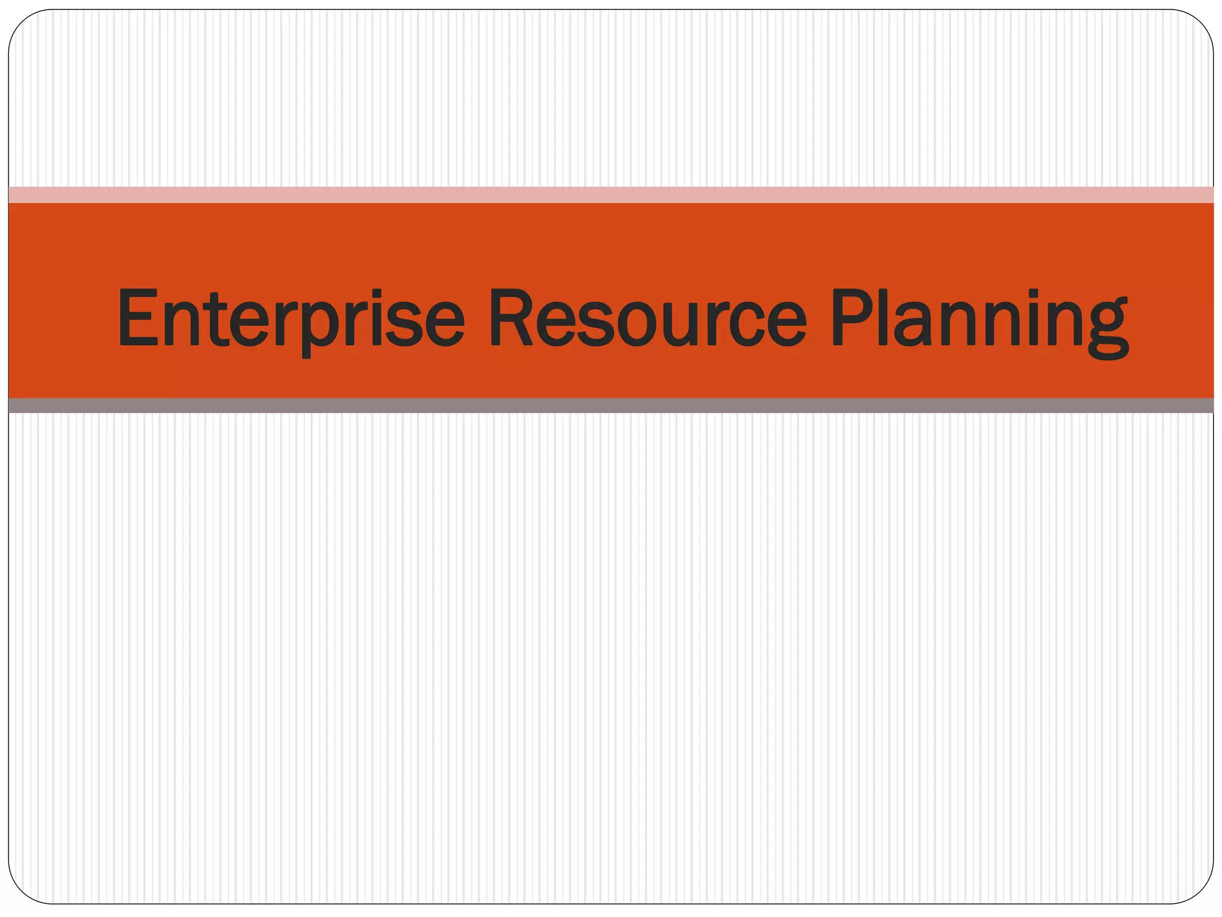Viewport: 1222px width, 917px height.
Task: Click the word "Enterprise" in the title
Action: [x=291, y=318]
